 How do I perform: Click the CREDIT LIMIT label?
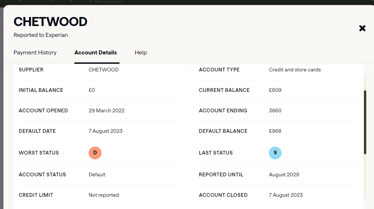click(x=36, y=195)
